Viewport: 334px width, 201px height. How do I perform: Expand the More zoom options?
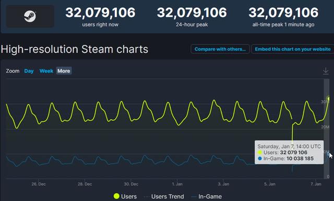(64, 71)
